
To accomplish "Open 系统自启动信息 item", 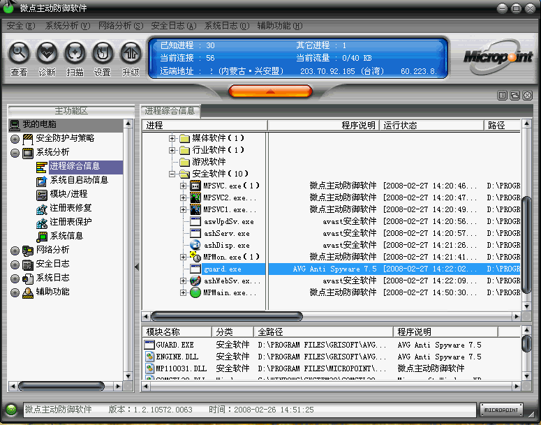I will point(79,180).
